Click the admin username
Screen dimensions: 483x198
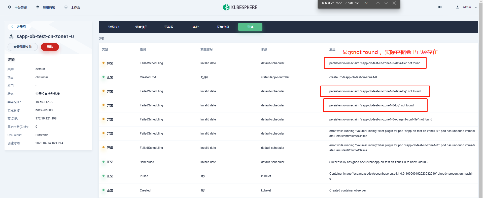pos(467,7)
